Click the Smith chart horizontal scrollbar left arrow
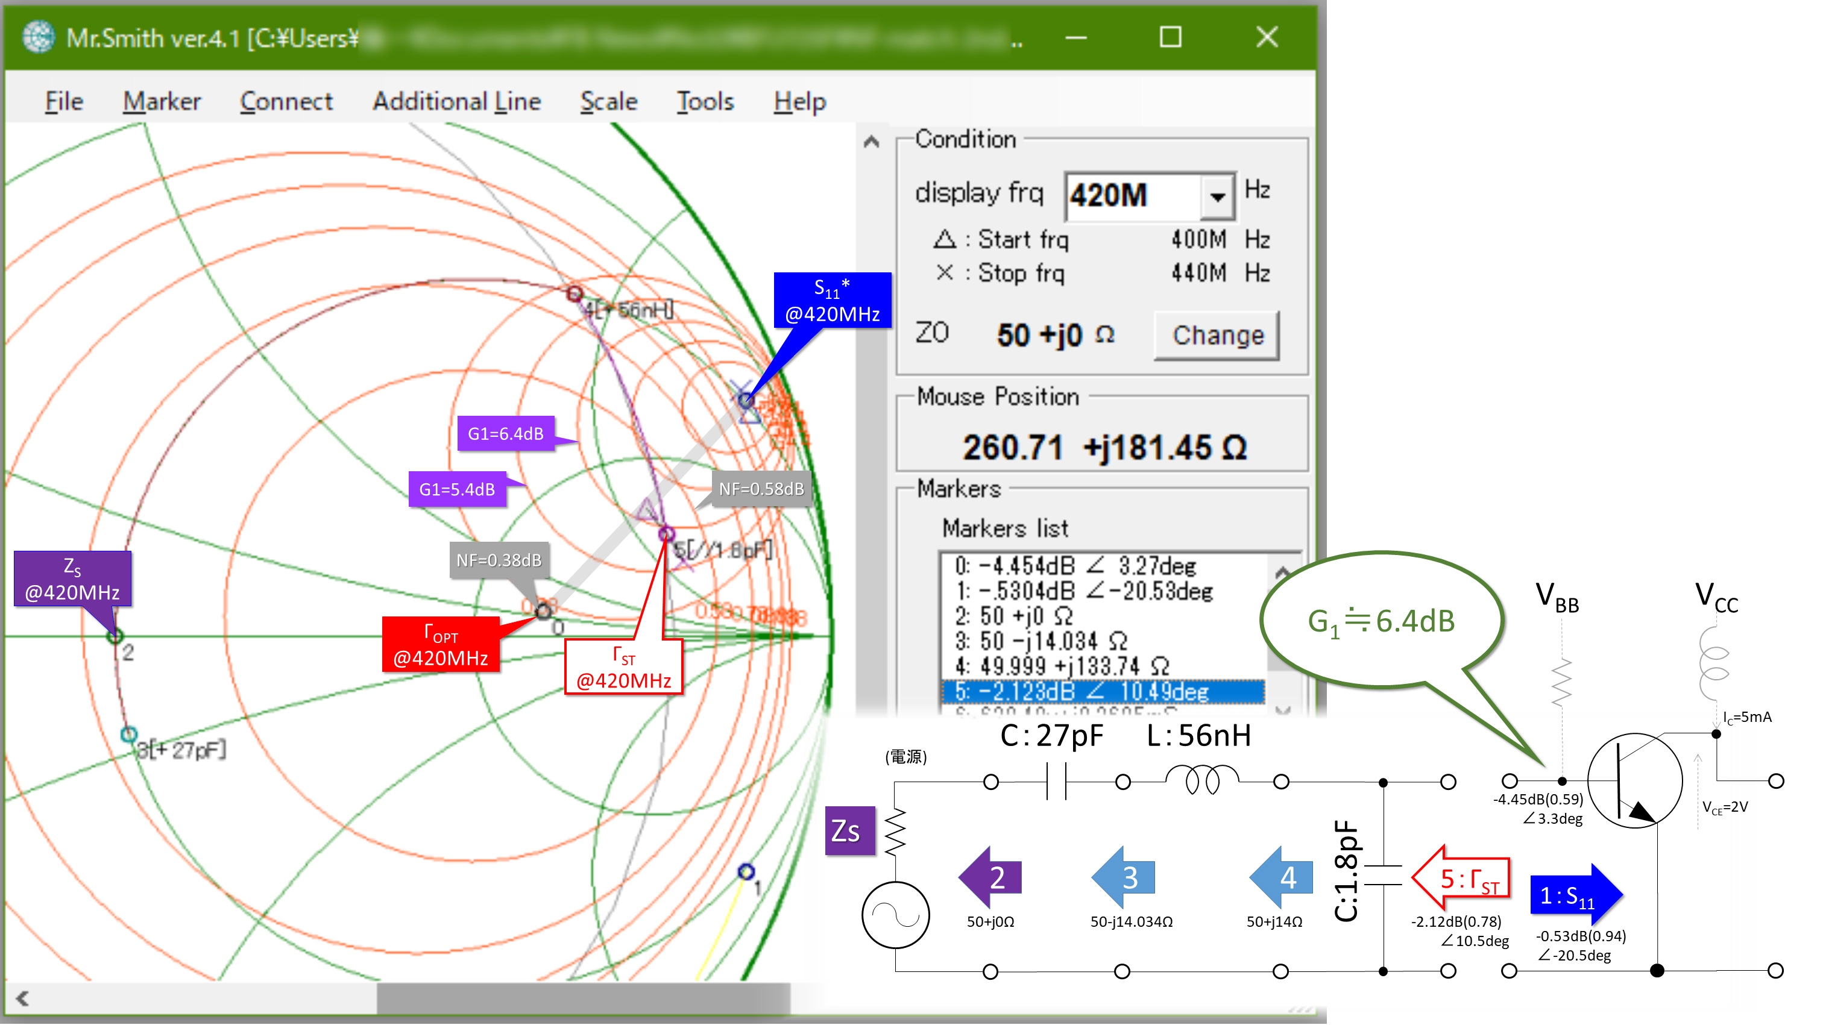This screenshot has height=1025, width=1823. pyautogui.click(x=23, y=998)
